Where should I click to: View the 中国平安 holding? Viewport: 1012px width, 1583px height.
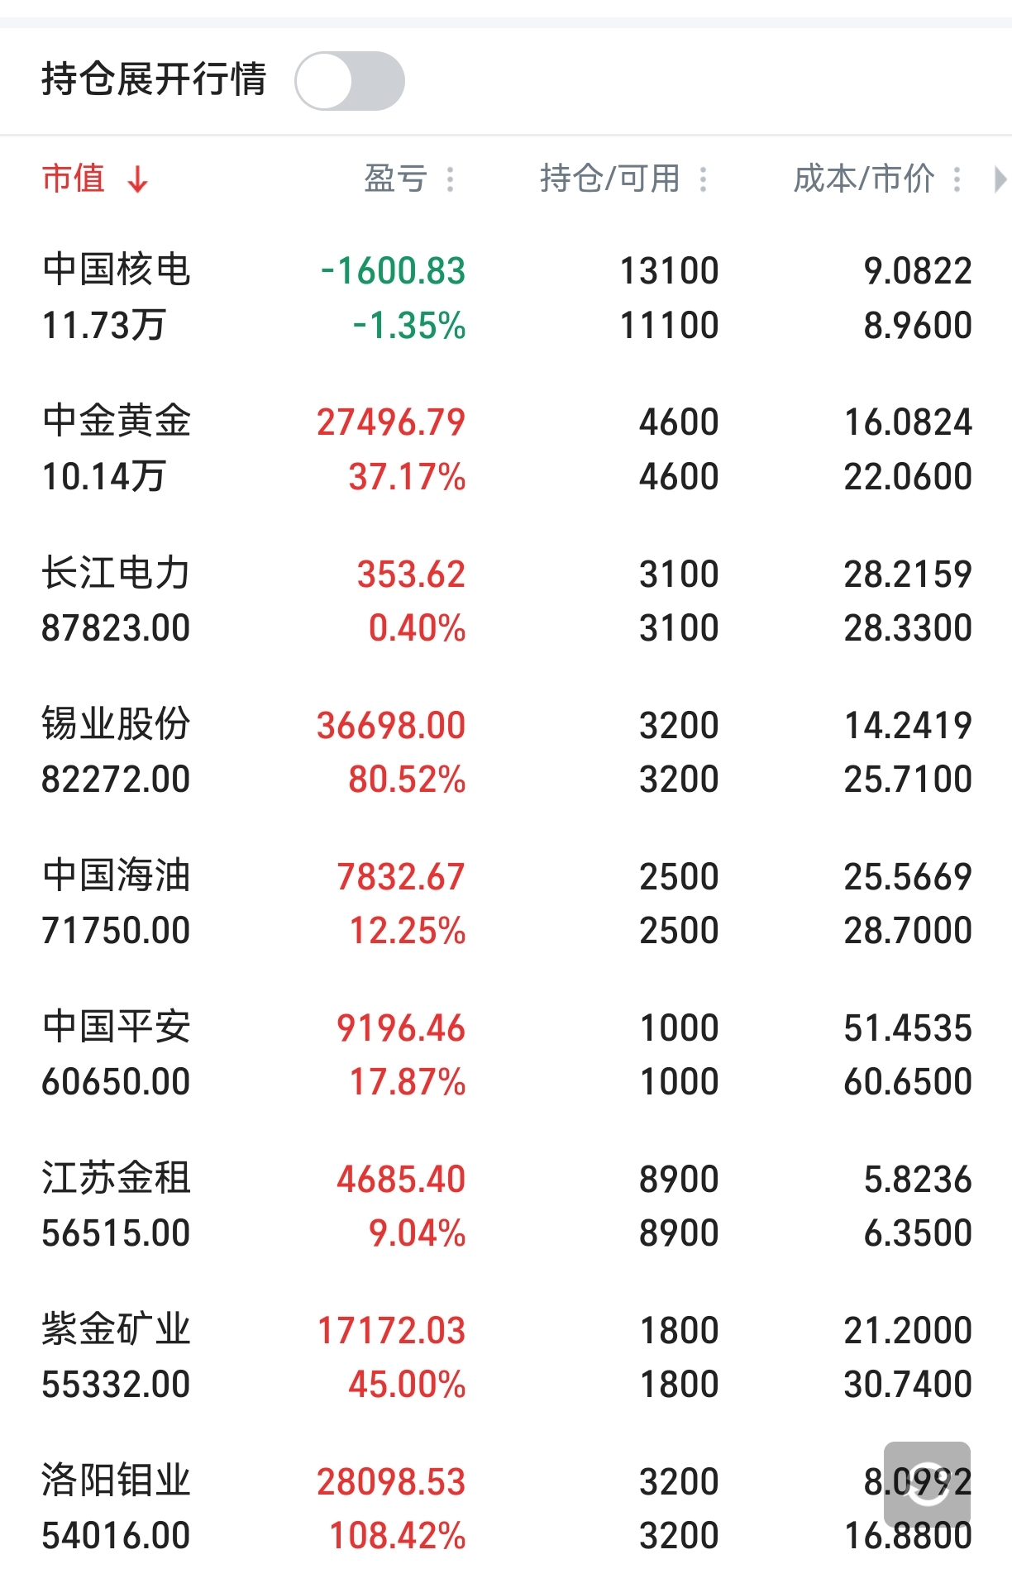[x=117, y=1027]
